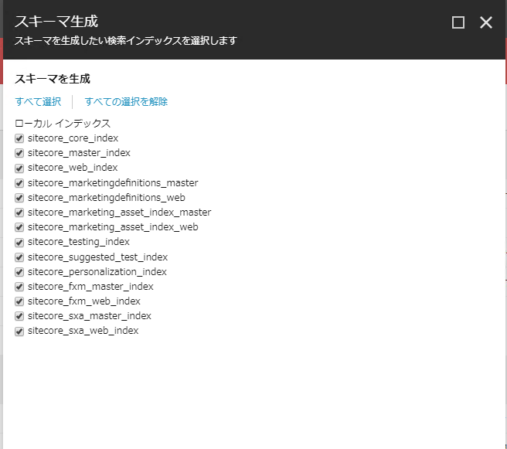Deselect the sitecore_suggested_test_index checkbox
The height and width of the screenshot is (449, 507).
(x=20, y=257)
